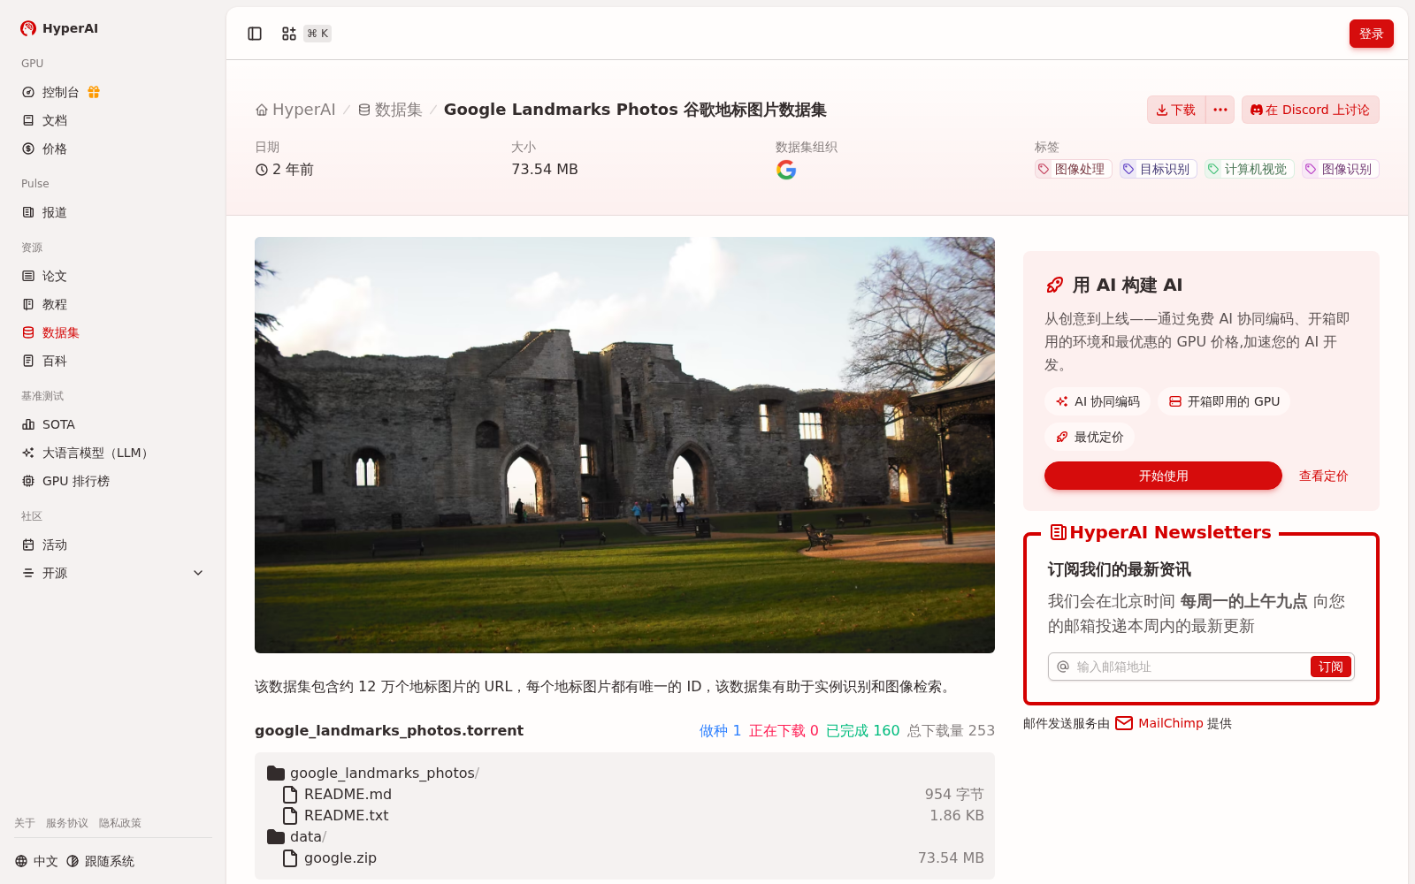Select the 图像识别 tag
This screenshot has width=1415, height=884.
(1340, 169)
